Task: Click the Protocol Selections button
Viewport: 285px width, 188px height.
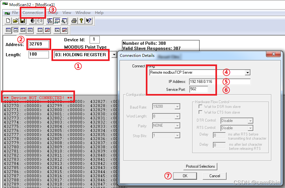Action: 200,166
